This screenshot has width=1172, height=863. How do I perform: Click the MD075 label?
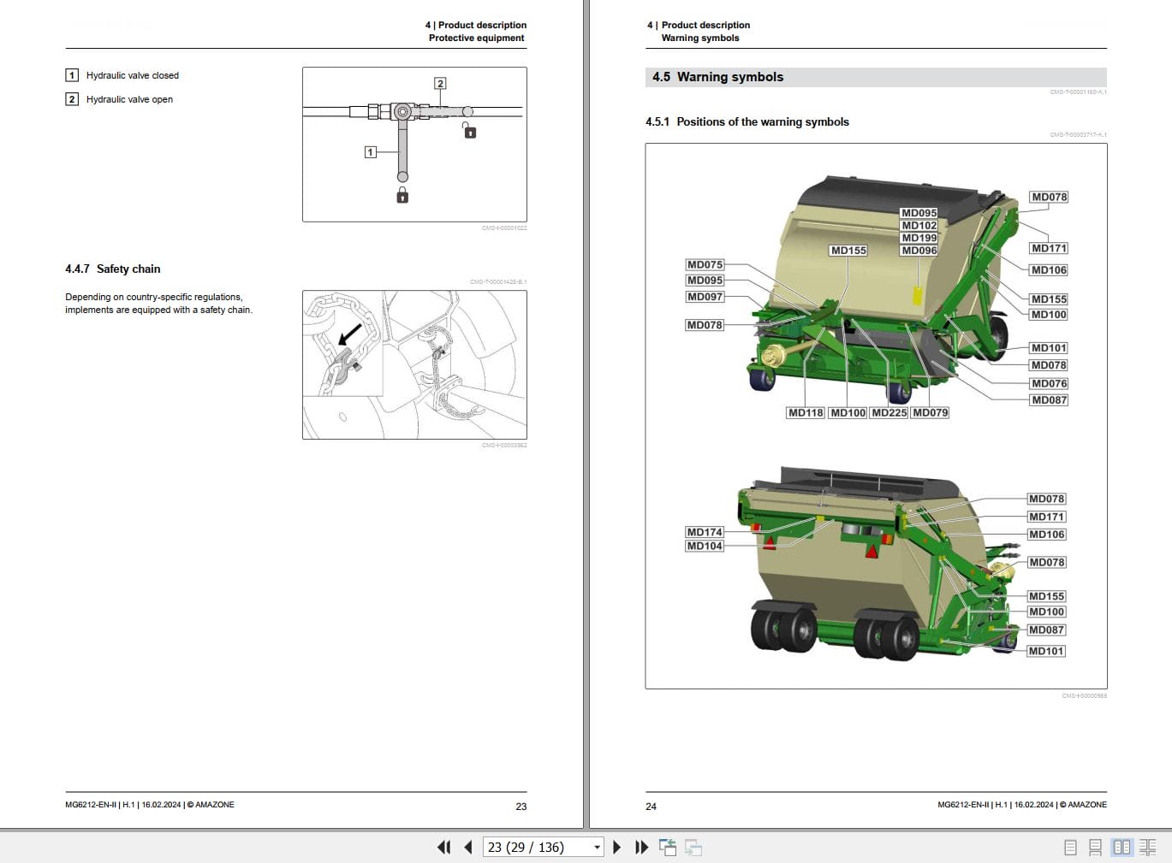pyautogui.click(x=705, y=265)
